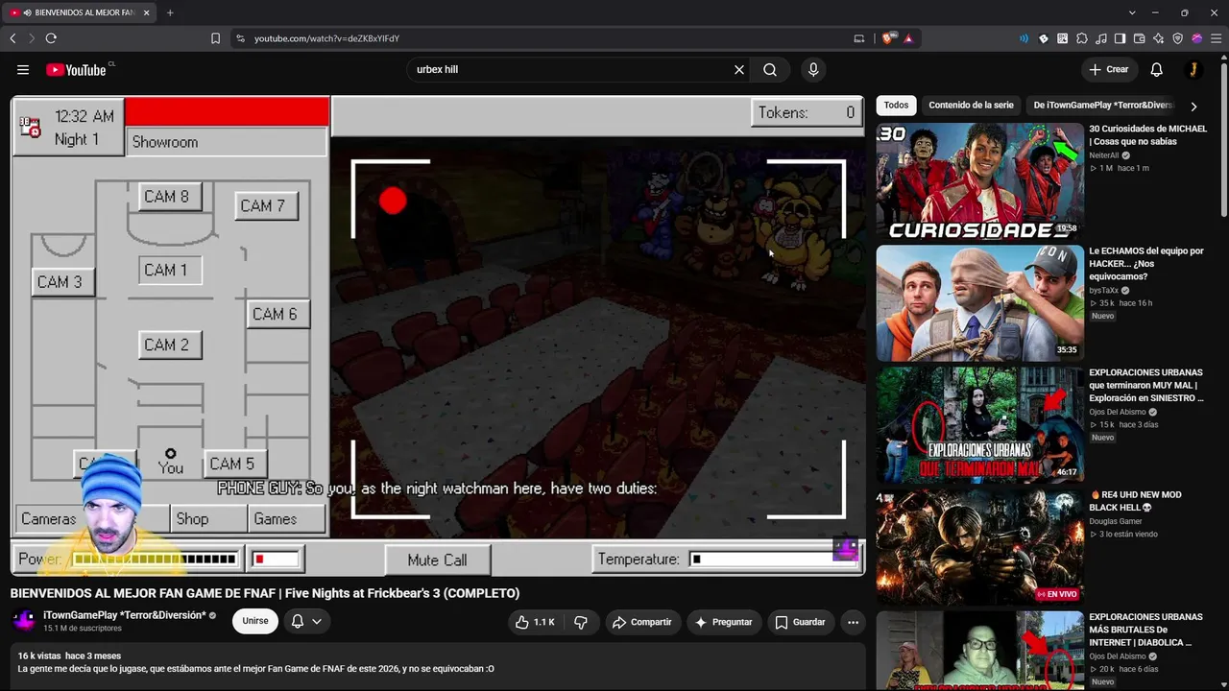Save the video with Guardar
Viewport: 1229px width, 691px height.
(800, 622)
